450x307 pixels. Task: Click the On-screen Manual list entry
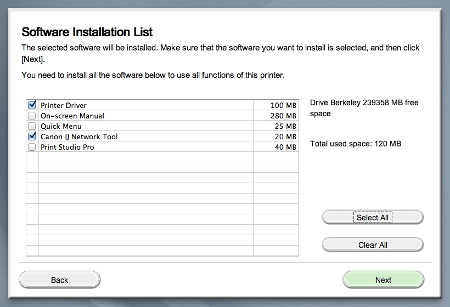pyautogui.click(x=72, y=116)
